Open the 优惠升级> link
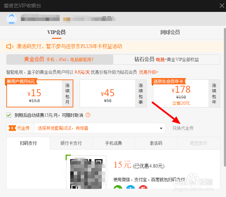Image resolution: width=226 pixels, height=197 pixels. click(148, 72)
